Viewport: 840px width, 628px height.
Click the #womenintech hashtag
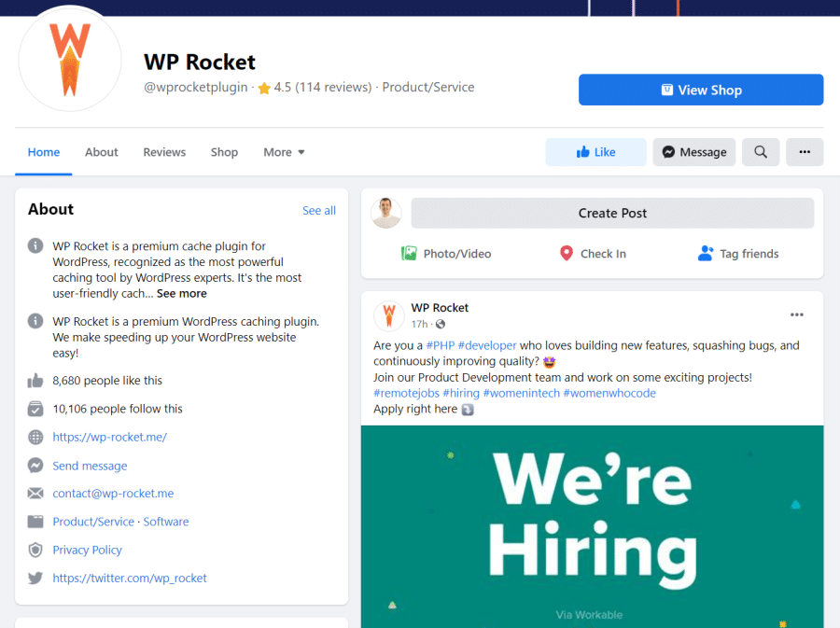click(521, 394)
